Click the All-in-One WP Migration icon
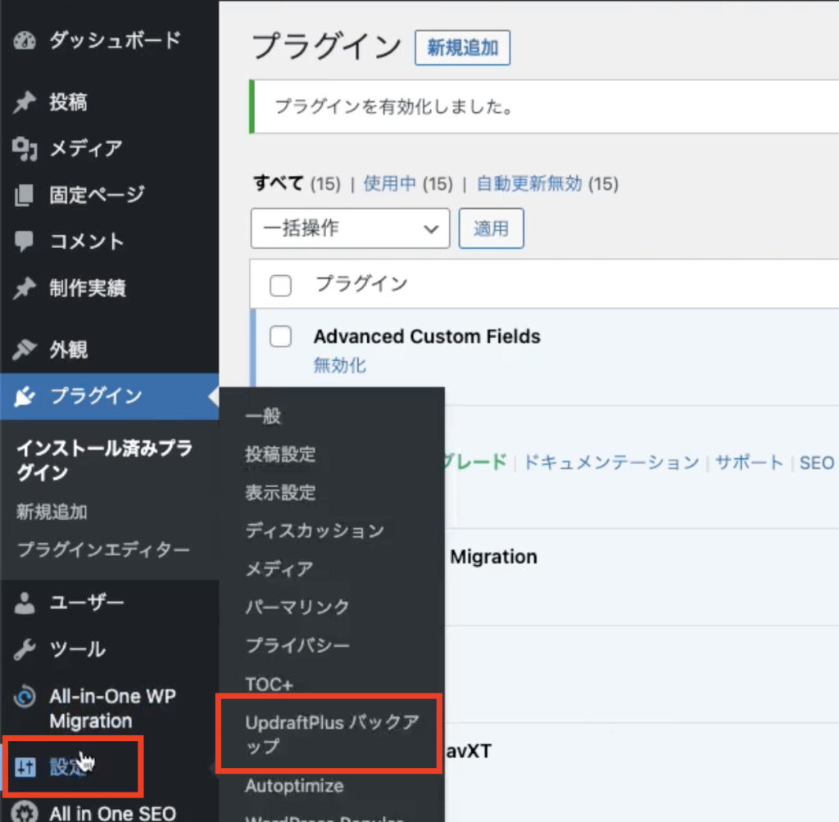Screen dimensions: 839x822 25,698
